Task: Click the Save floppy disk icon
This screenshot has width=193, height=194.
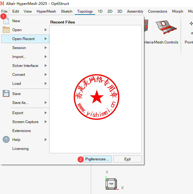Action: 6,94
